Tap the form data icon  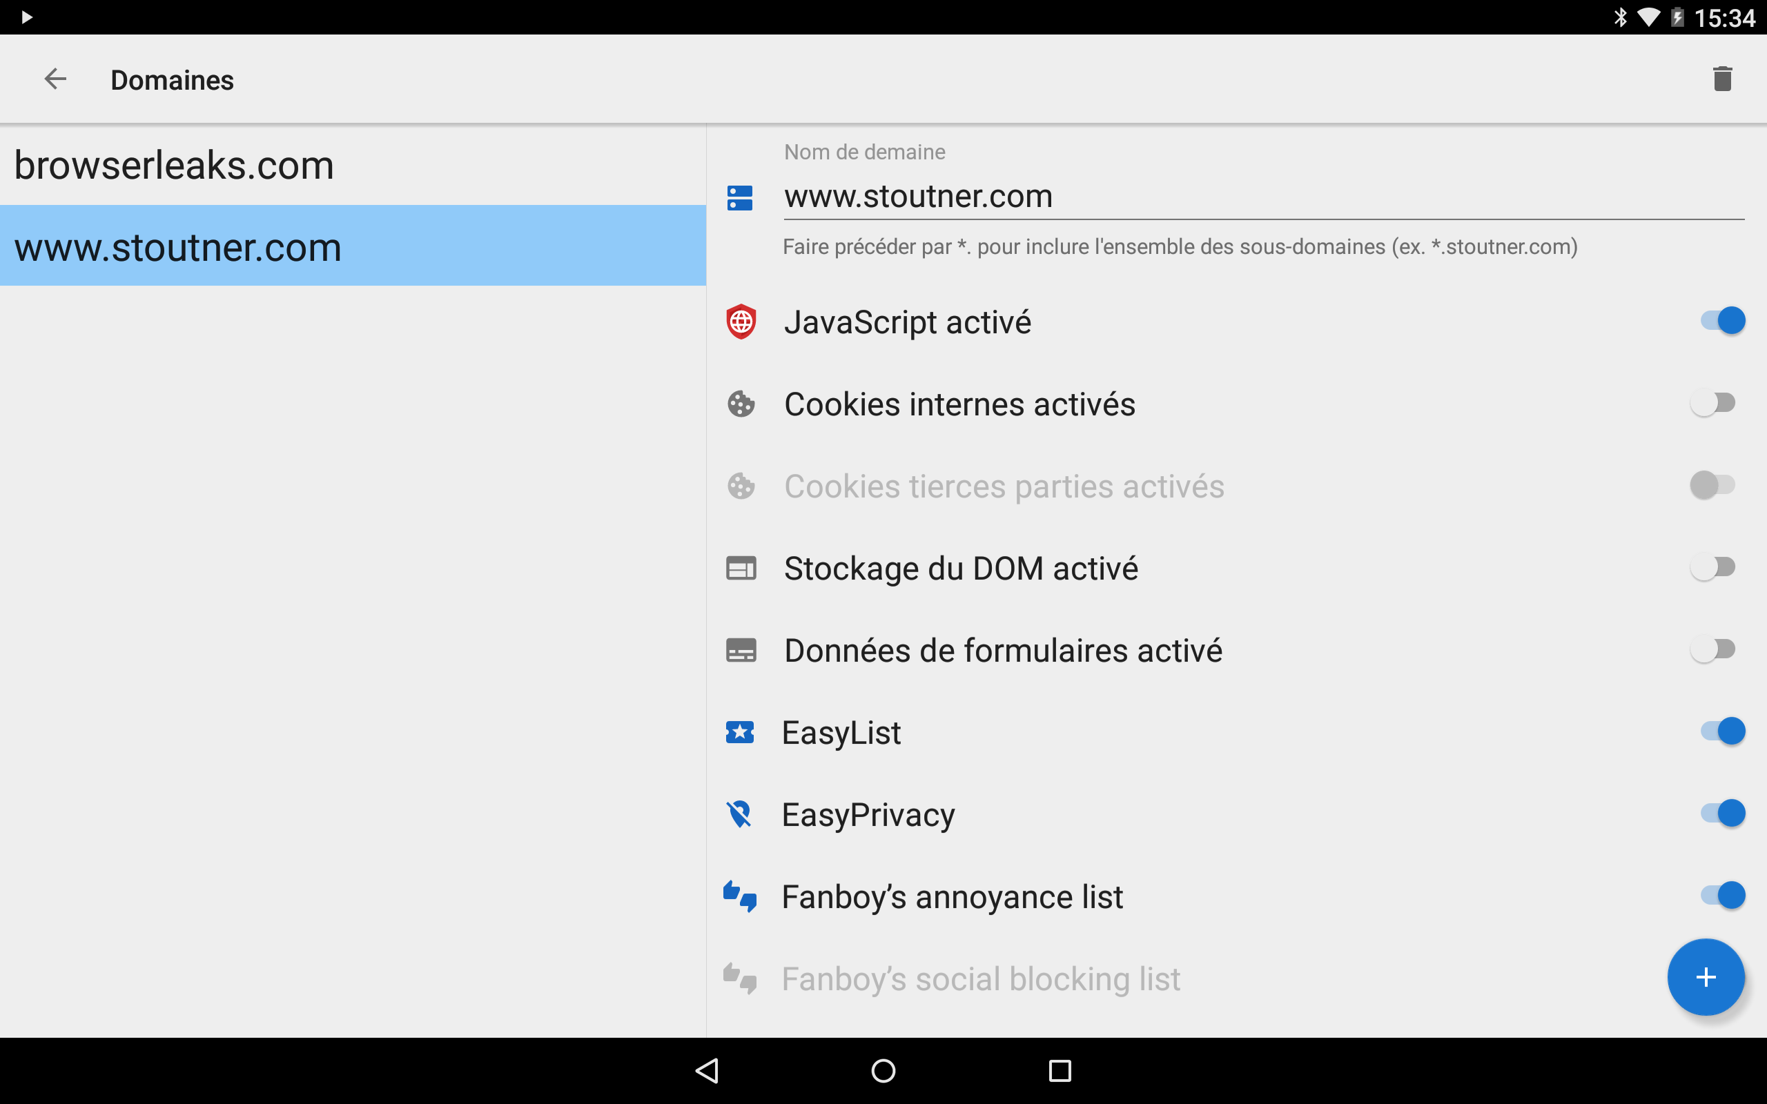pos(741,650)
